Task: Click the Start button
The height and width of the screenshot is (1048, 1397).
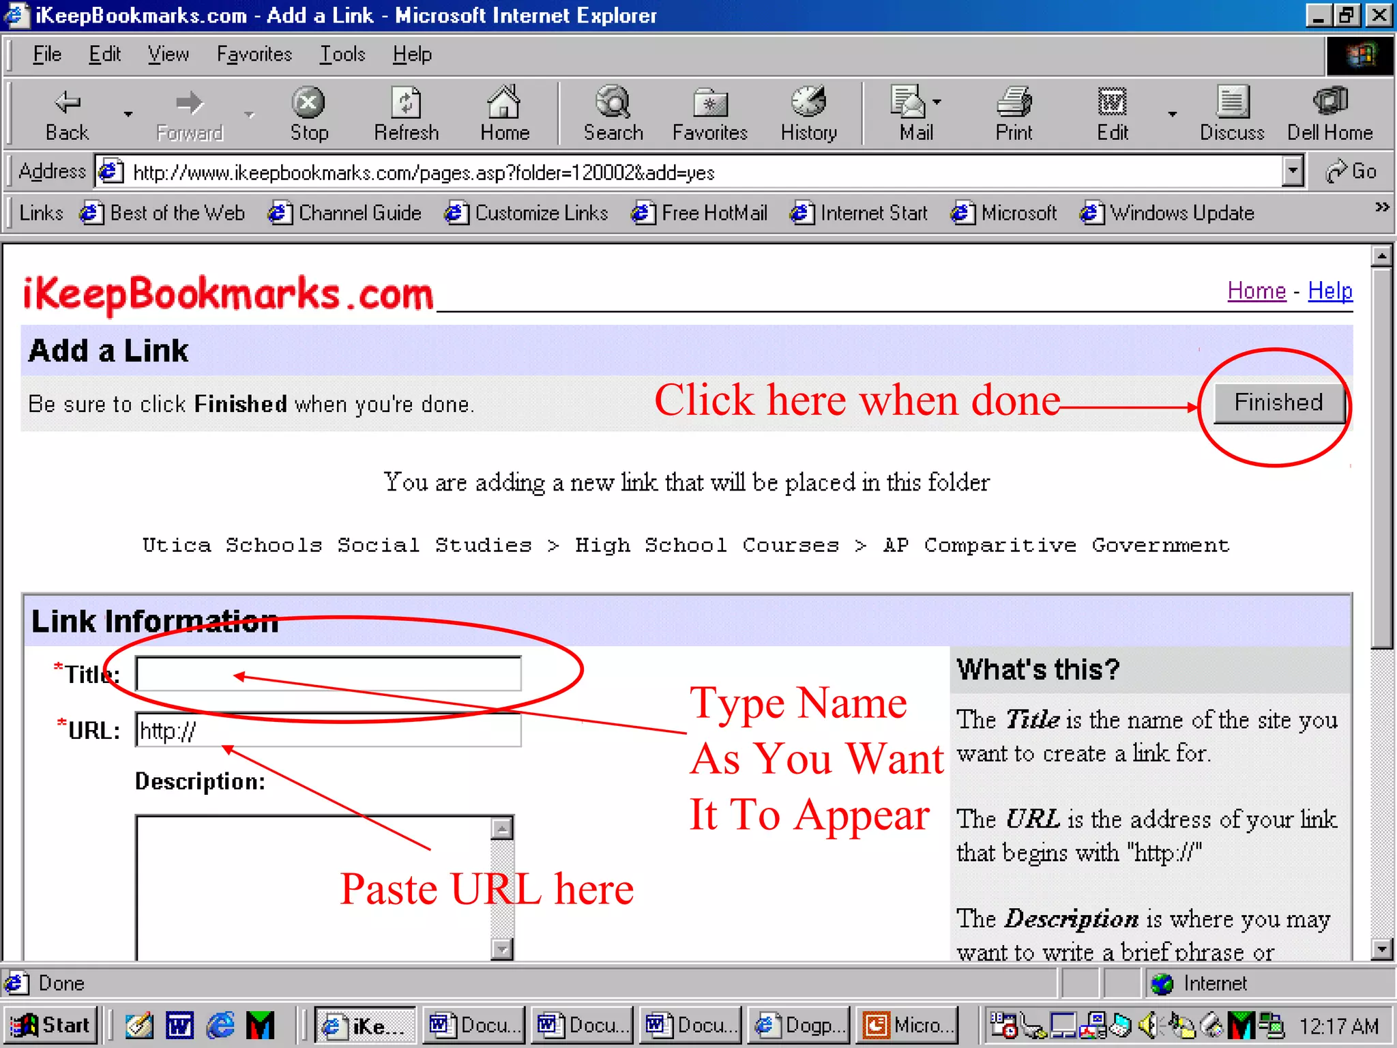Action: pos(51,1025)
